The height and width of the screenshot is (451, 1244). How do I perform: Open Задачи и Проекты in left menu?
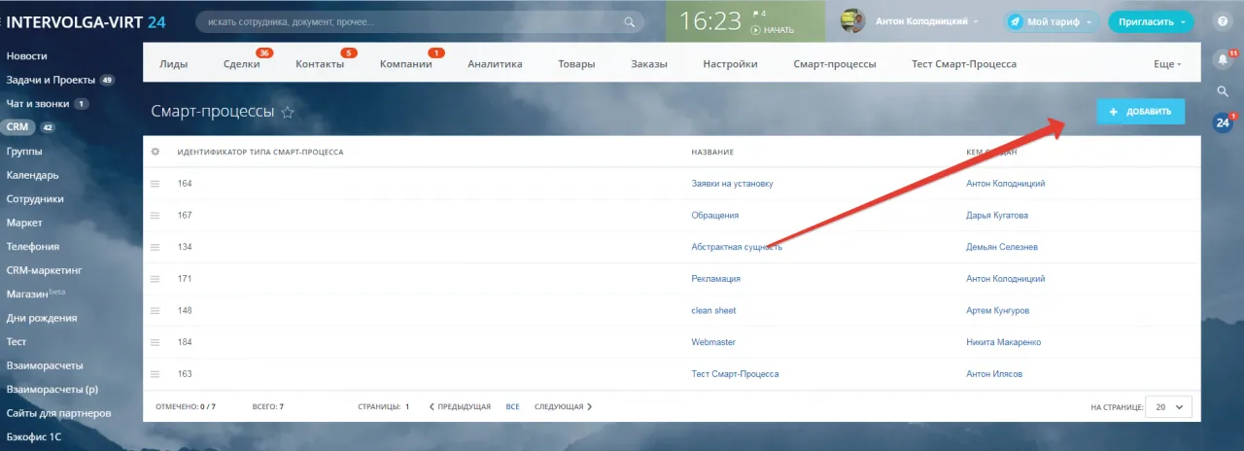click(x=50, y=80)
